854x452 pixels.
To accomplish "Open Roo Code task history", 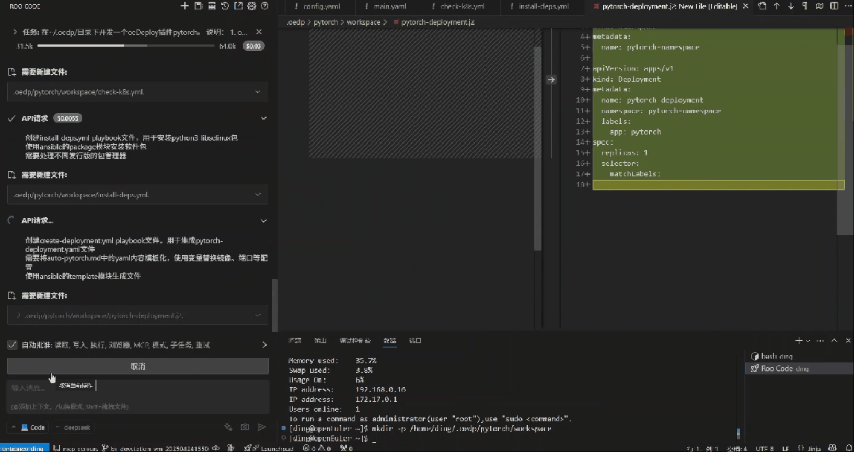I will pos(225,6).
